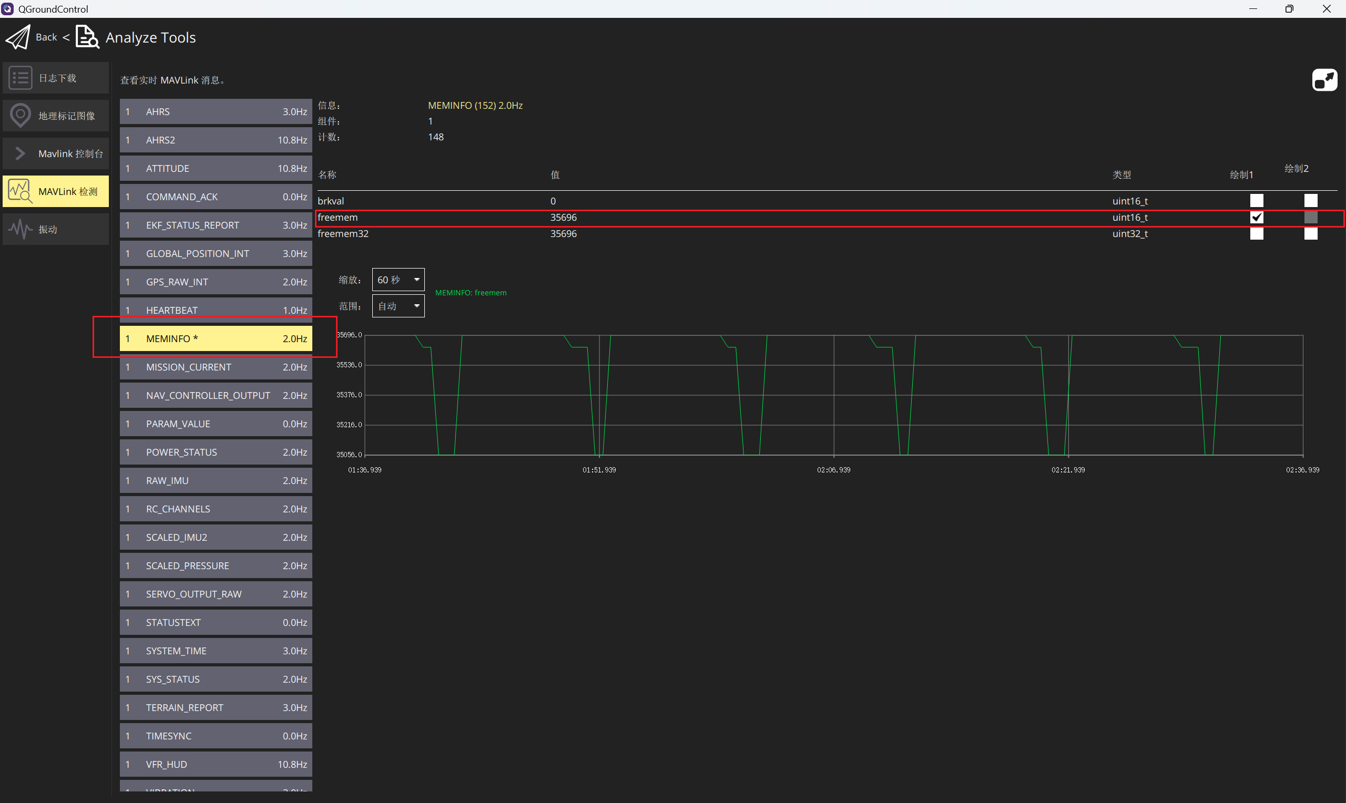
Task: Open the GPS_RAW_INT message entry
Action: click(x=216, y=282)
